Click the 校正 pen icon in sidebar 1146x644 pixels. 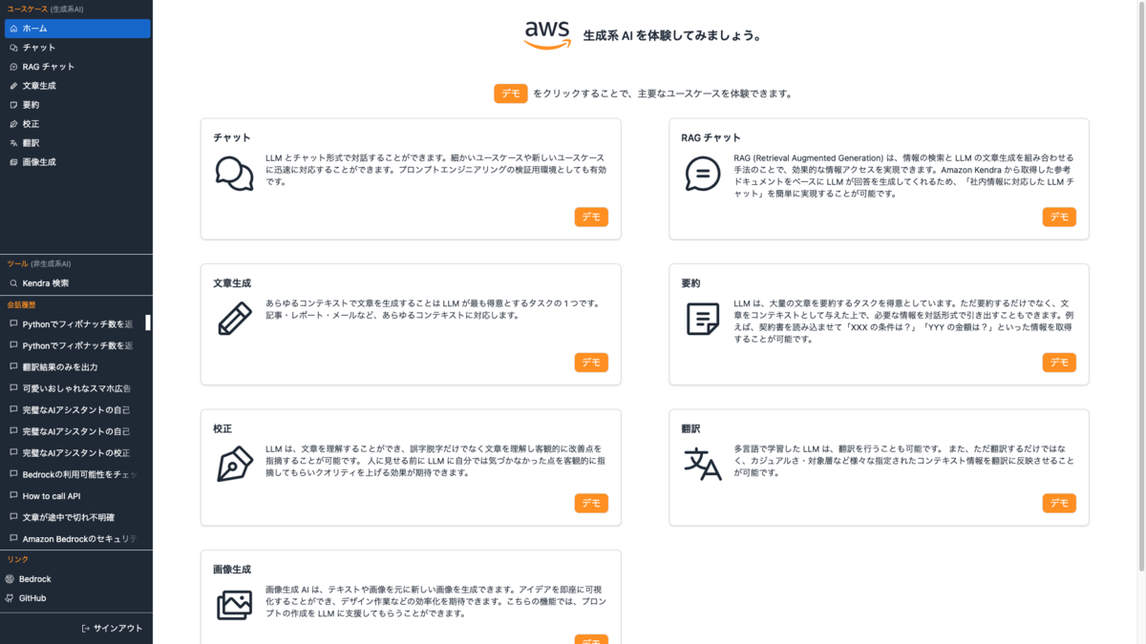pyautogui.click(x=13, y=124)
